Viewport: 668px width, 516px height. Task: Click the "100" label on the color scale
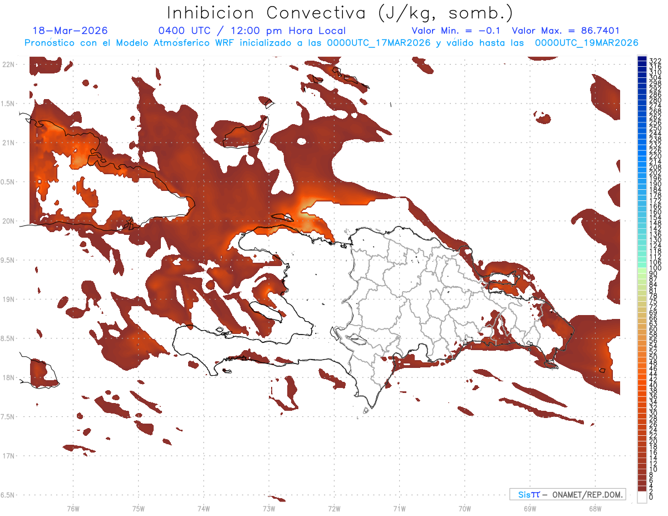655,268
